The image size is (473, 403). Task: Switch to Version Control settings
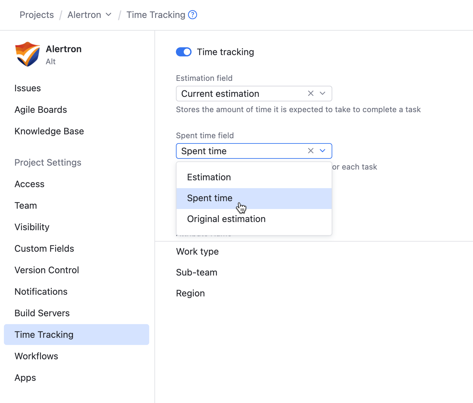tap(47, 270)
